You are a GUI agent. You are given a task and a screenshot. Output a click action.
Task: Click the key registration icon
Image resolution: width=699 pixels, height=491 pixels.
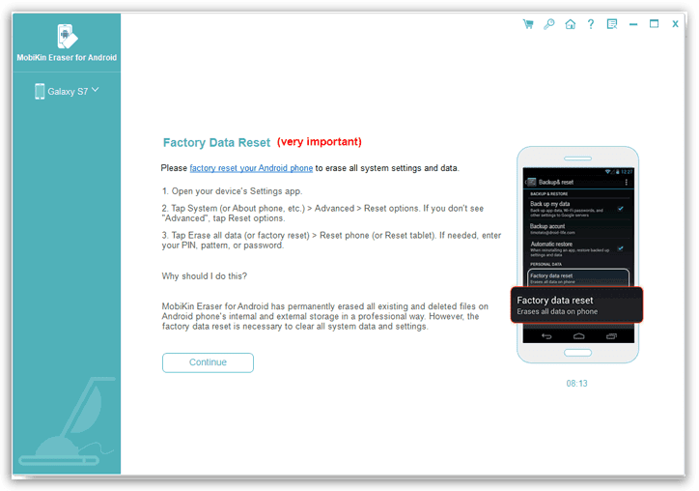548,24
